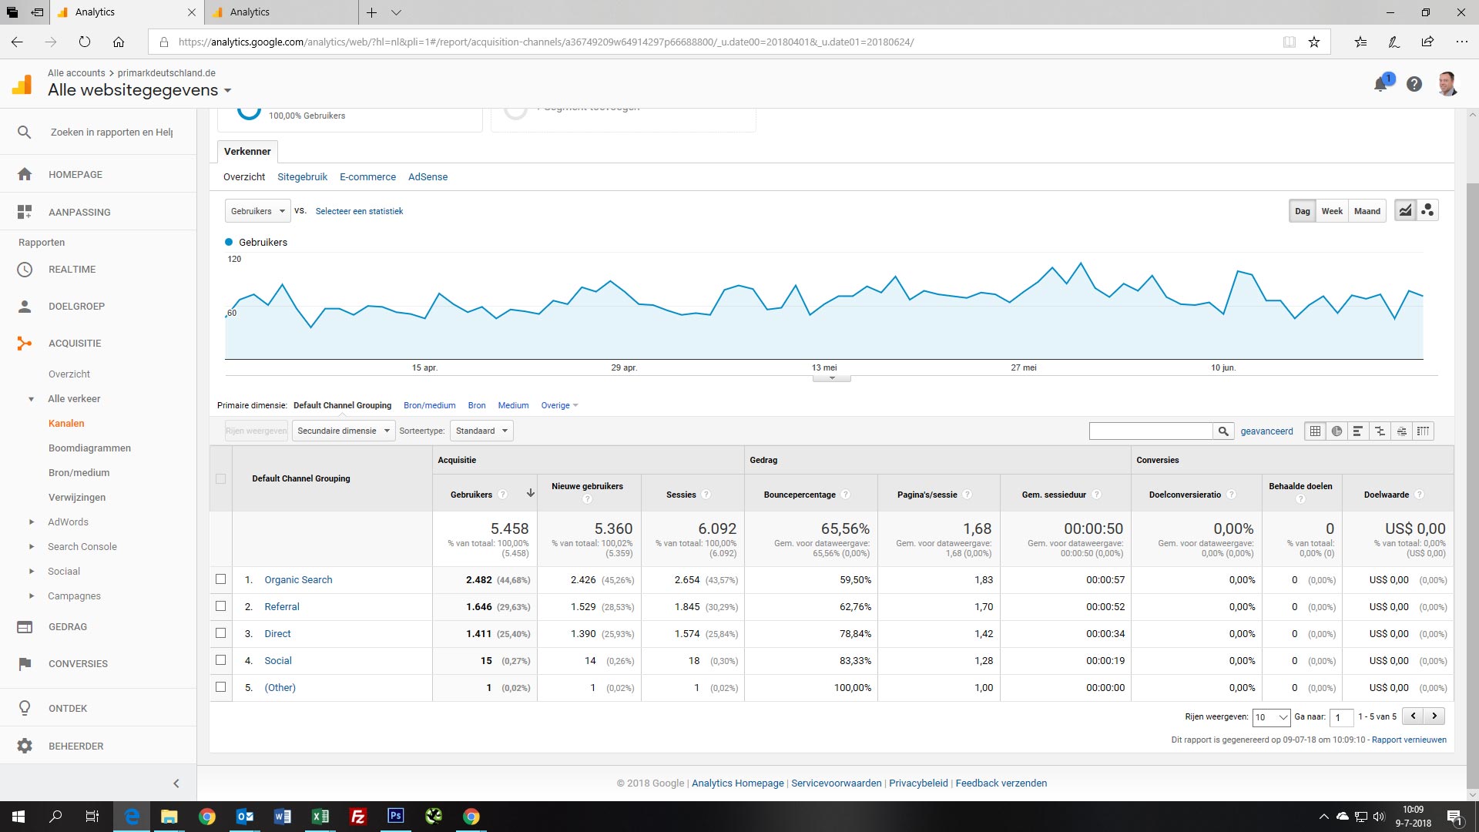The width and height of the screenshot is (1479, 832).
Task: Collapse the Alle verkeer sidebar section
Action: click(x=32, y=398)
